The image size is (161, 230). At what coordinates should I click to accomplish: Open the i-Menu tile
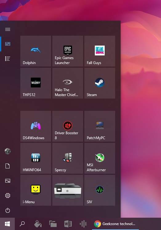36,190
